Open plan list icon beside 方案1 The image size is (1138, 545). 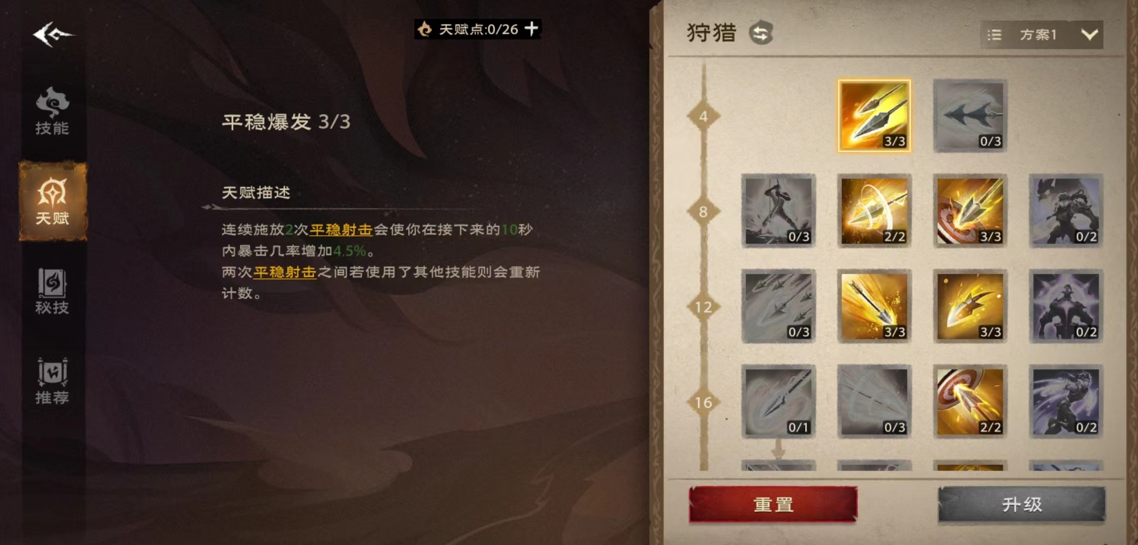[994, 35]
